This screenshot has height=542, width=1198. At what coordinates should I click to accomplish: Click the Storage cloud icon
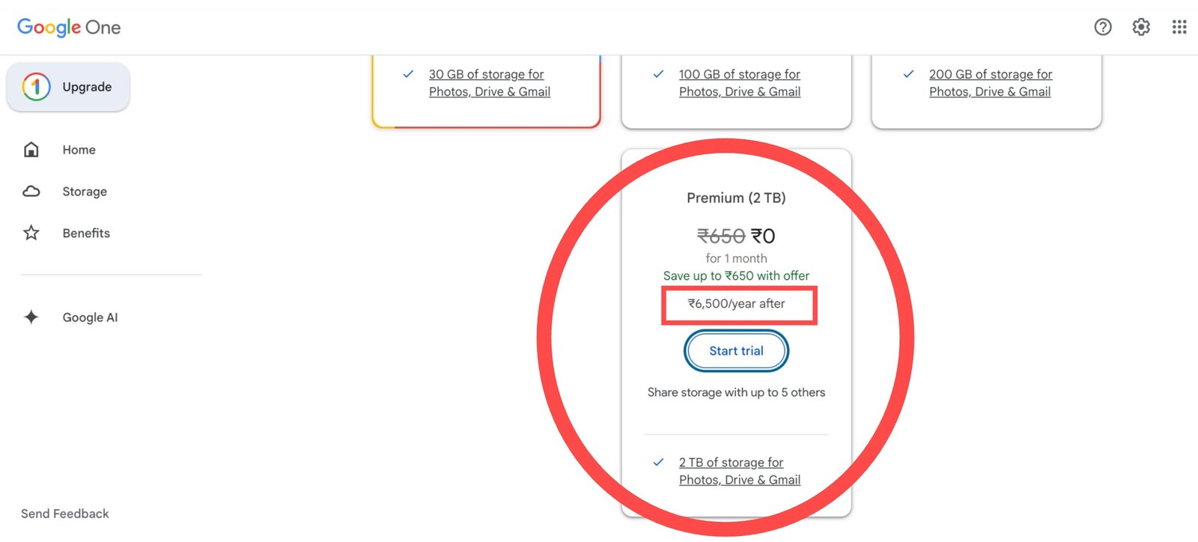[x=31, y=192]
